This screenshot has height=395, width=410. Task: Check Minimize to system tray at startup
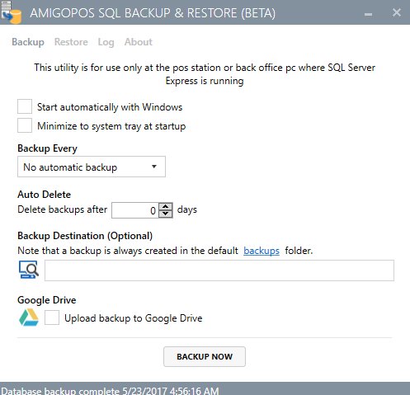25,125
